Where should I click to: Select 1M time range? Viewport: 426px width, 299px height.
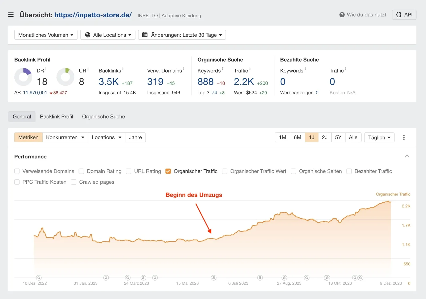point(282,137)
